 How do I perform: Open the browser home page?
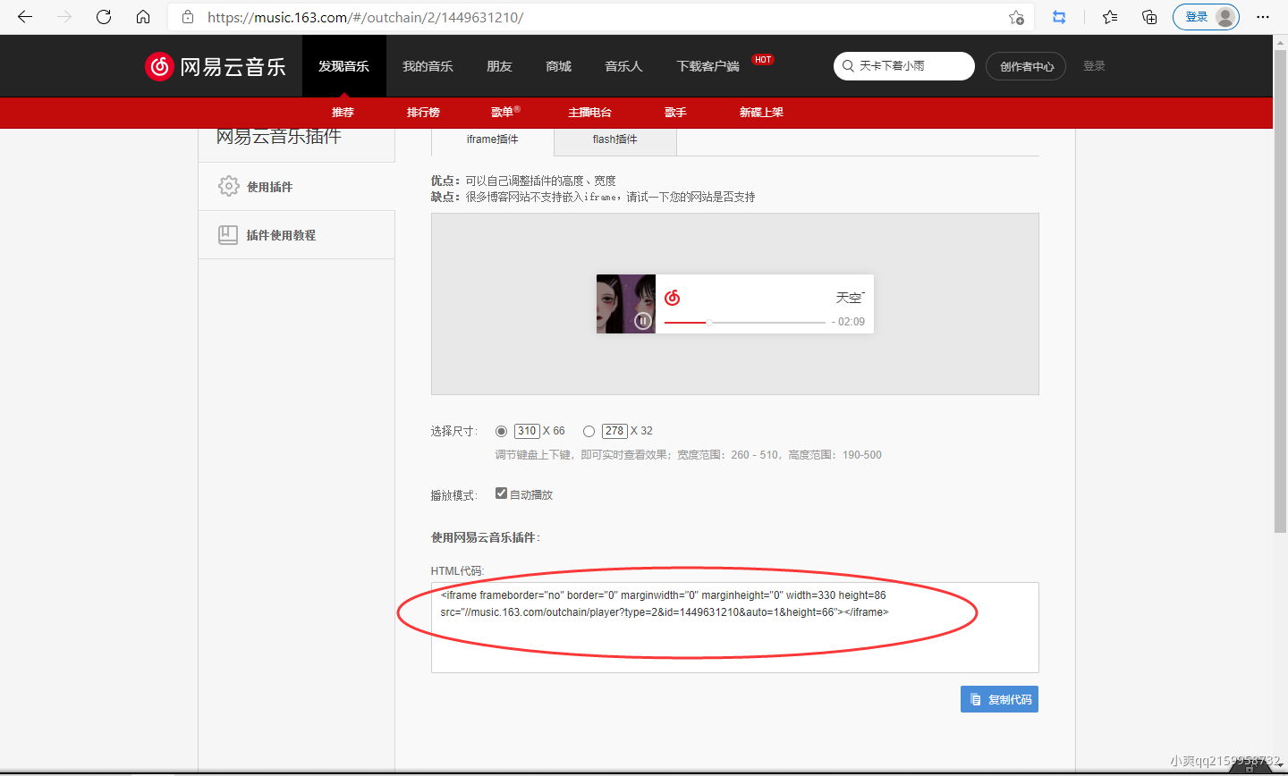click(143, 17)
